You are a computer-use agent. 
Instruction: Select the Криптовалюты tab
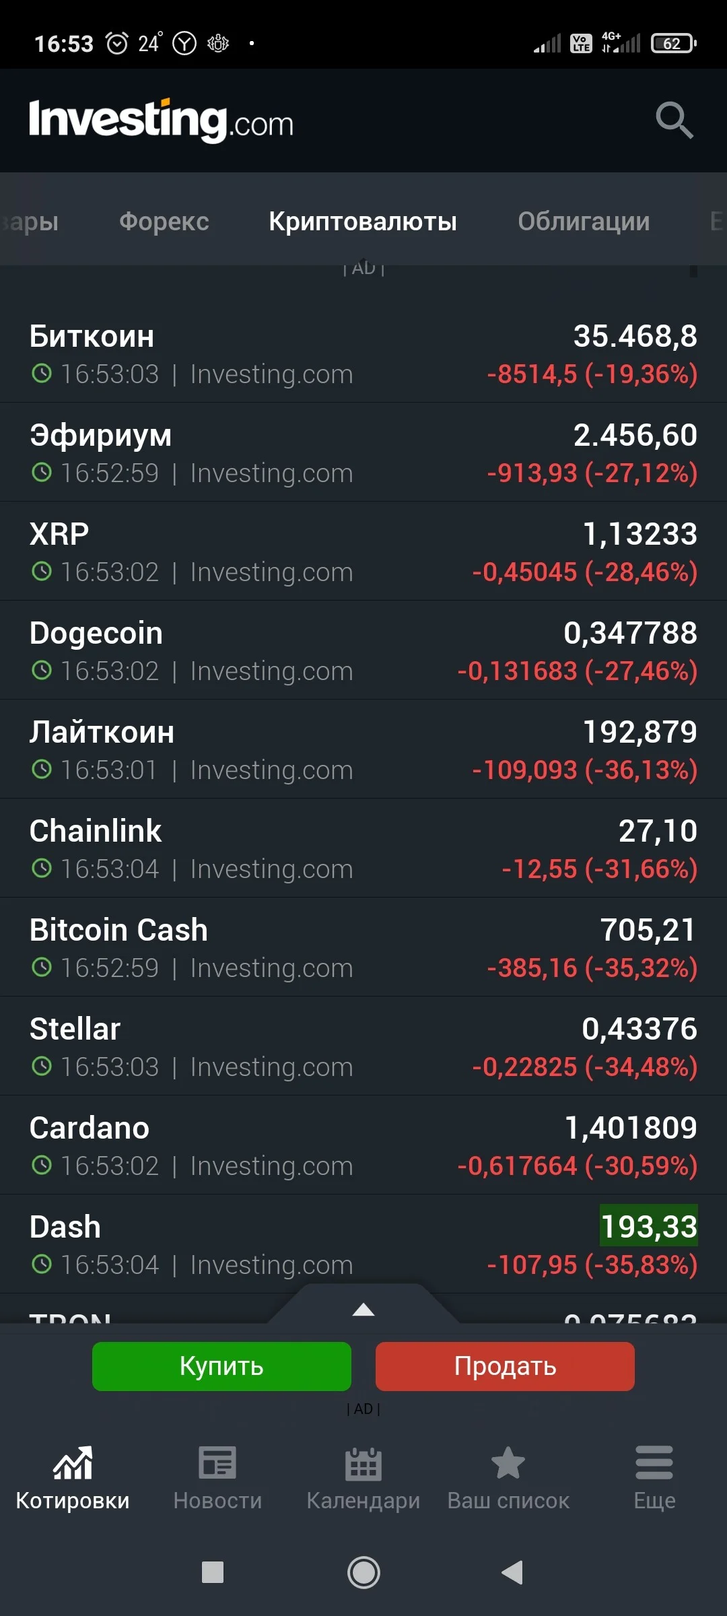tap(363, 222)
